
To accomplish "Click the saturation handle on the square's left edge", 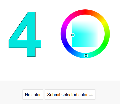I will pyautogui.click(x=73, y=35).
